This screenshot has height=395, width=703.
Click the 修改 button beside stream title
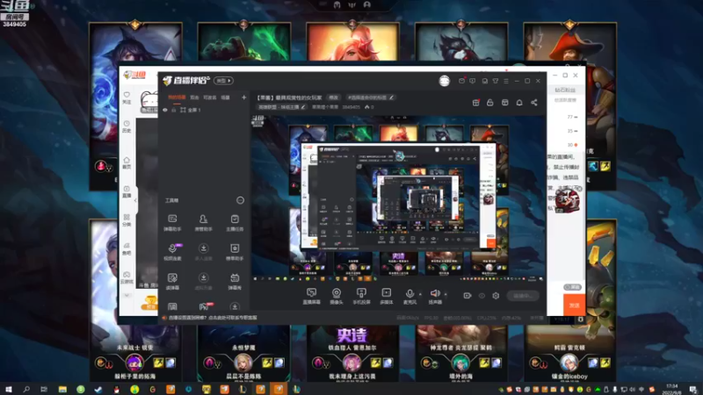coord(334,97)
